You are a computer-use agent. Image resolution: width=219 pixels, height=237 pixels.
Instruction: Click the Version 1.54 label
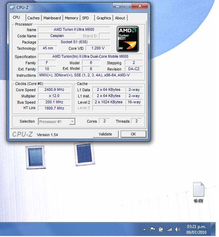tap(47, 135)
